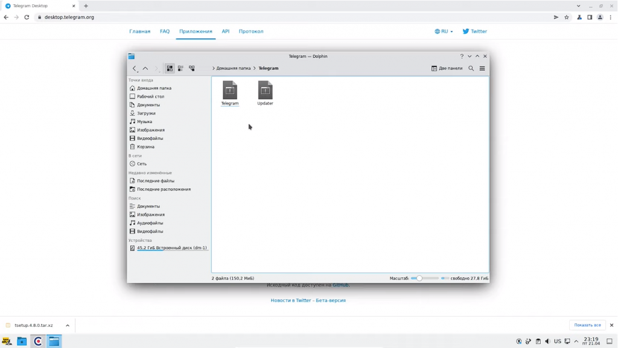The width and height of the screenshot is (618, 348).
Task: Open Аудиофайлы search in the sidebar
Action: click(150, 223)
